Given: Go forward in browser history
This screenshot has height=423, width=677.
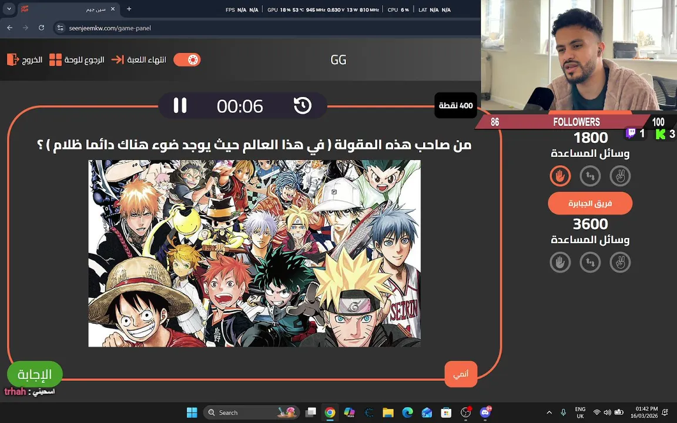Looking at the screenshot, I should pos(25,28).
